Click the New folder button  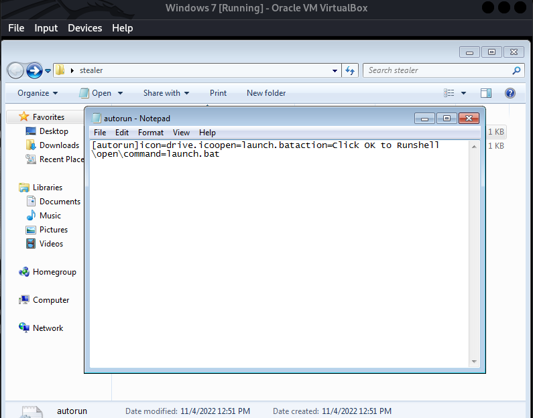(266, 93)
